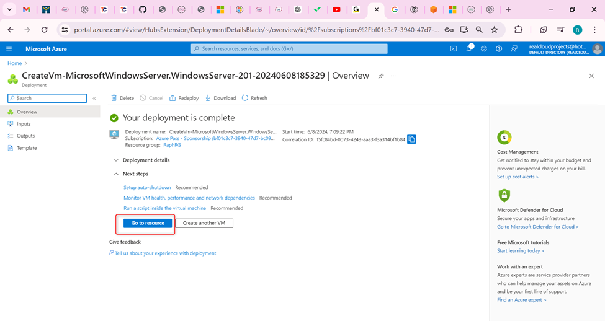The height and width of the screenshot is (321, 605).
Task: Reload the page in the browser
Action: coord(45,30)
